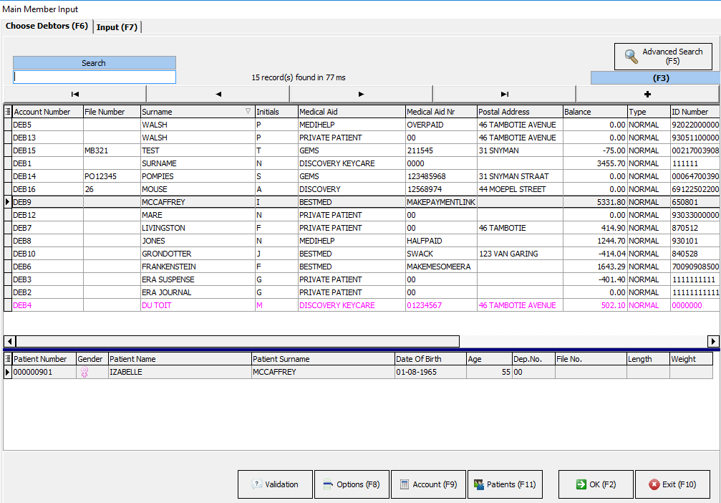Image resolution: width=721 pixels, height=503 pixels.
Task: Click the female gender icon for Izabelle
Action: point(84,373)
